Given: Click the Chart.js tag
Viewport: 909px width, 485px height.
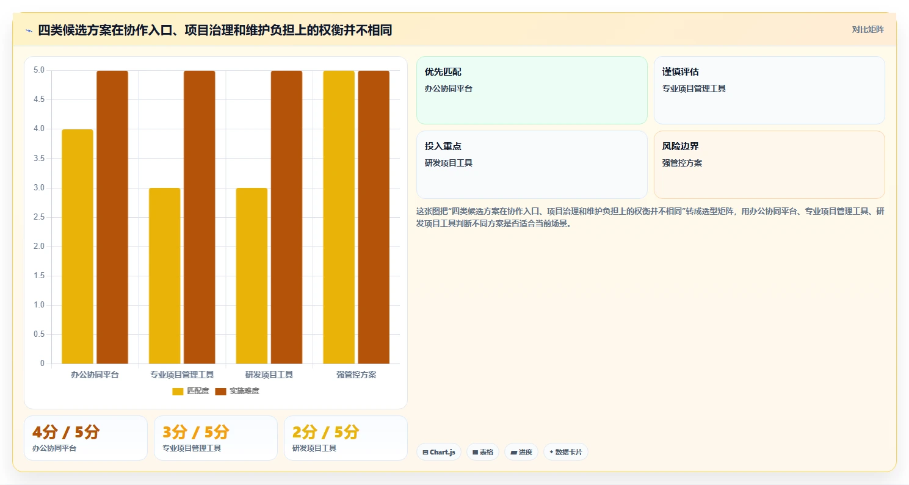Looking at the screenshot, I should tap(438, 452).
